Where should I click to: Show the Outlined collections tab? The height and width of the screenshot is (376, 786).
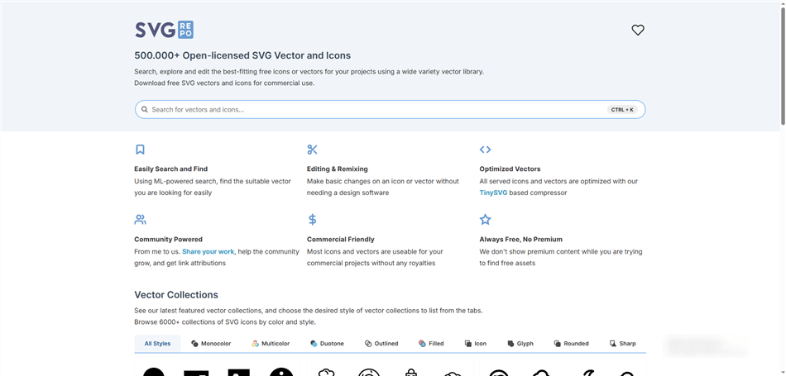pyautogui.click(x=381, y=344)
